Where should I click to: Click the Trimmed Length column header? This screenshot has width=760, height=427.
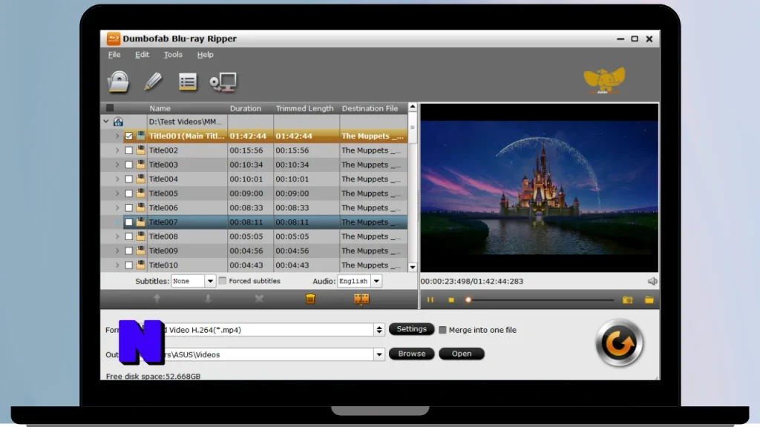(x=304, y=108)
